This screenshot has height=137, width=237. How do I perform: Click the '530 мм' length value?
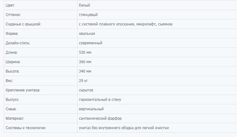coord(85,52)
